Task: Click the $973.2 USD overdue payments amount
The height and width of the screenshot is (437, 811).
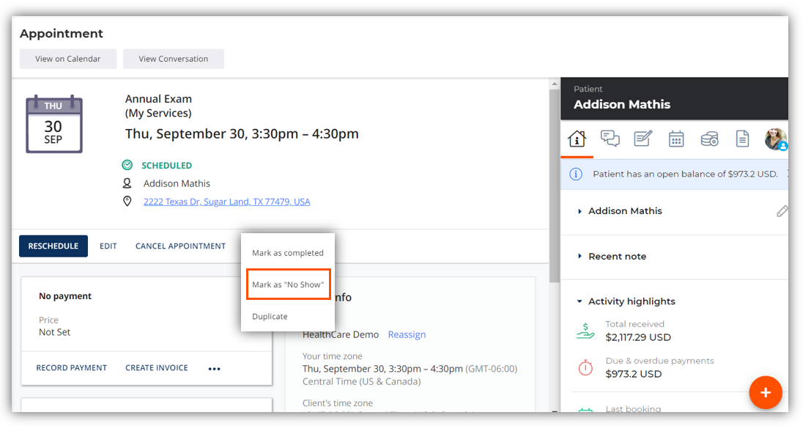Action: (x=633, y=374)
